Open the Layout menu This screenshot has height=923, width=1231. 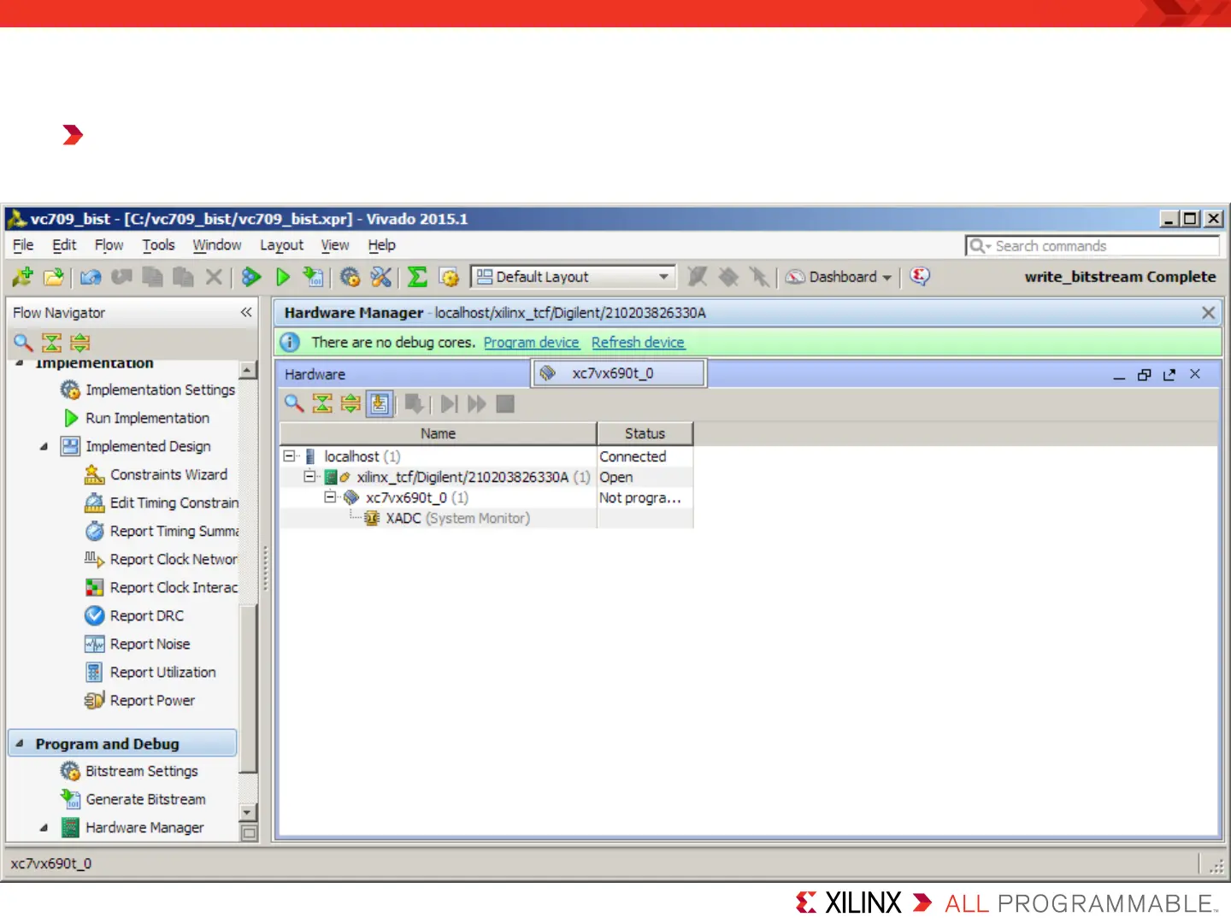coord(281,245)
